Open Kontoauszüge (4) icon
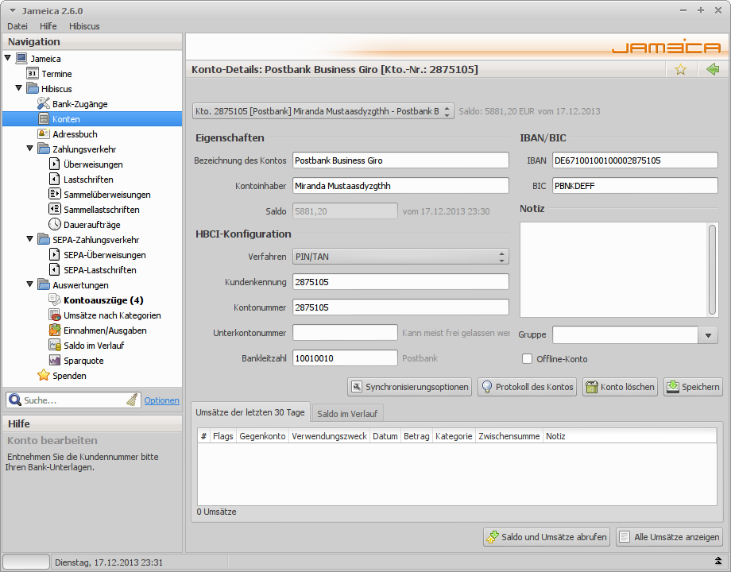 [x=55, y=300]
